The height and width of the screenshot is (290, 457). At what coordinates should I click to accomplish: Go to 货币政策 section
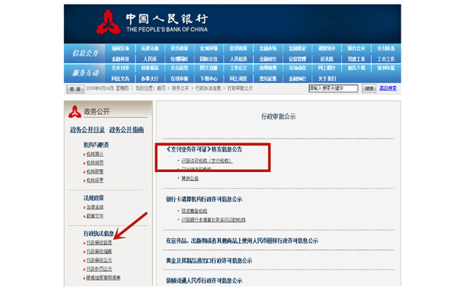(179, 49)
